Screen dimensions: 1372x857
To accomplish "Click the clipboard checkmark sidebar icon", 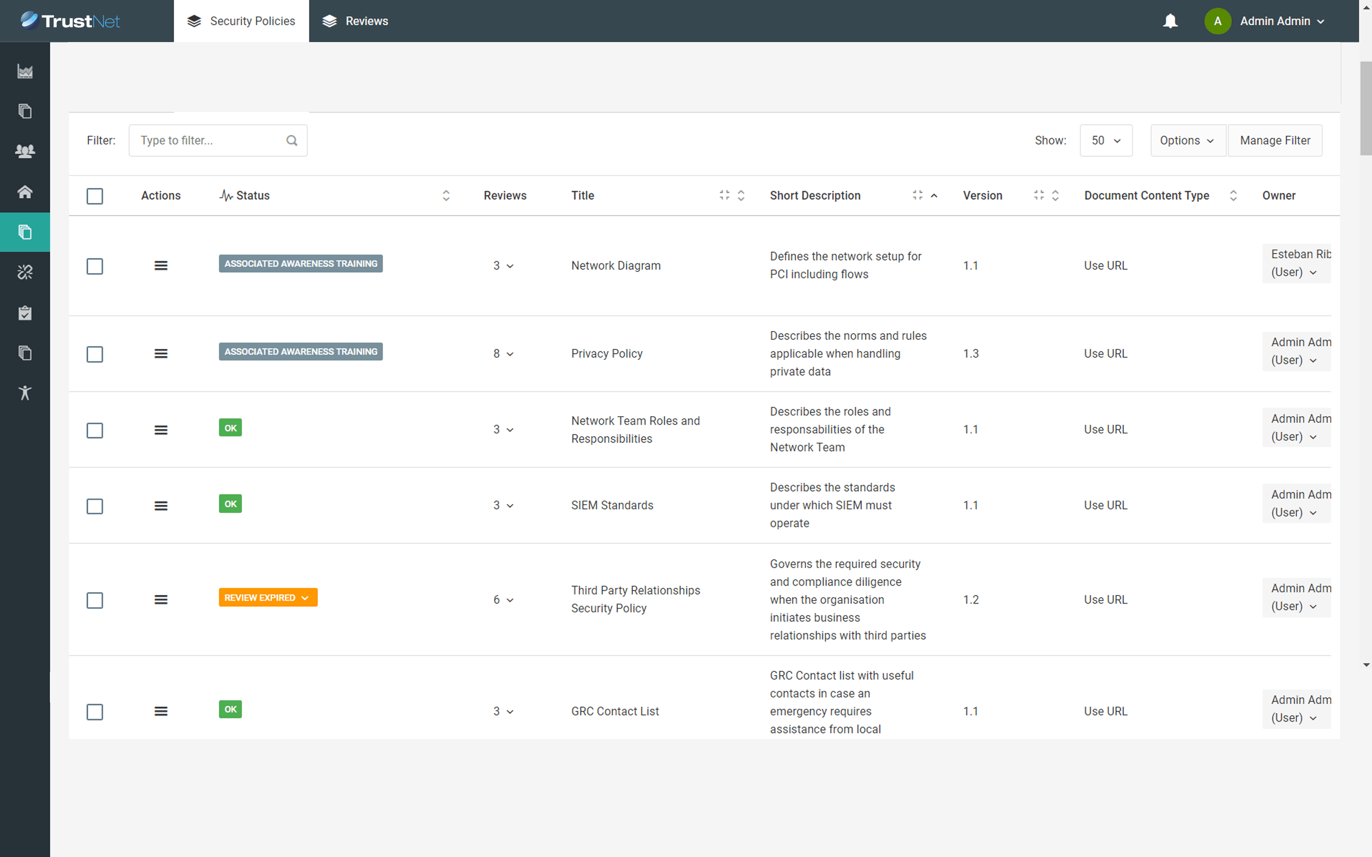I will 25,313.
